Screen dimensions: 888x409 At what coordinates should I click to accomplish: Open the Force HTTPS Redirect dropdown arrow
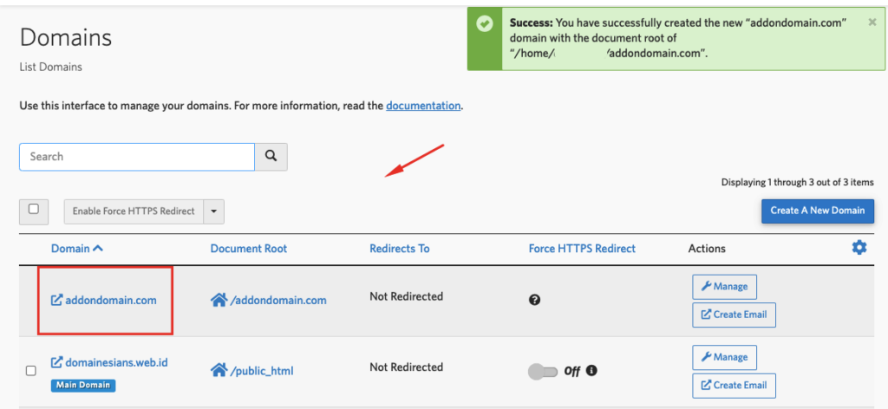[213, 211]
